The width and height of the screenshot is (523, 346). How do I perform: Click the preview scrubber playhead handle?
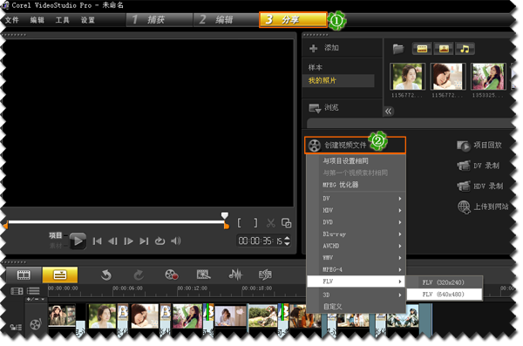click(225, 215)
